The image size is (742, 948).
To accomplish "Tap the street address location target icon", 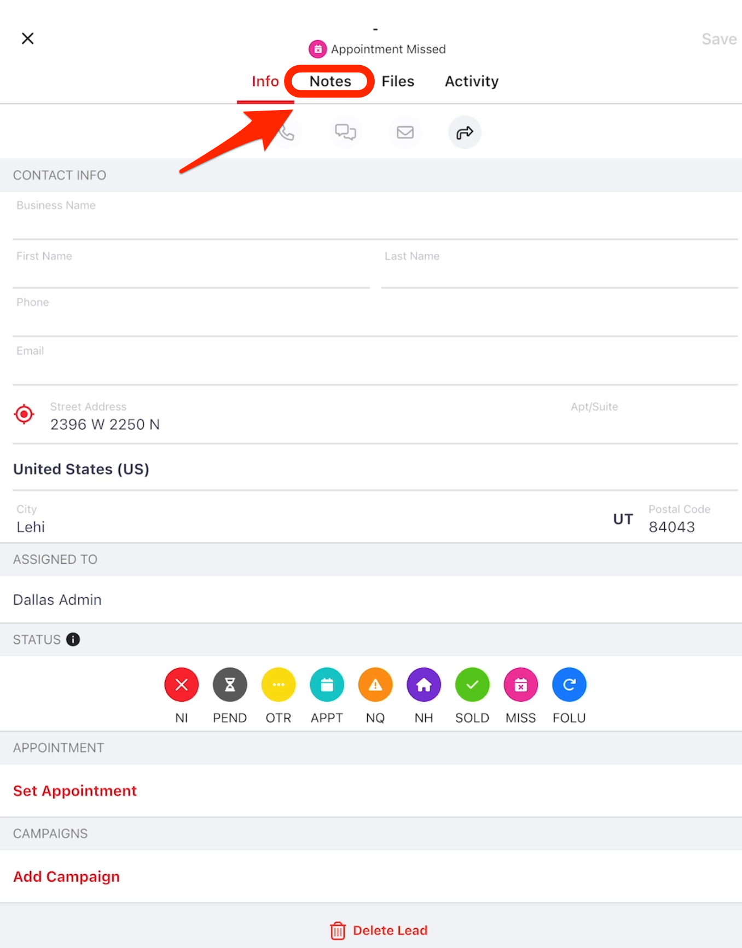I will (x=24, y=414).
